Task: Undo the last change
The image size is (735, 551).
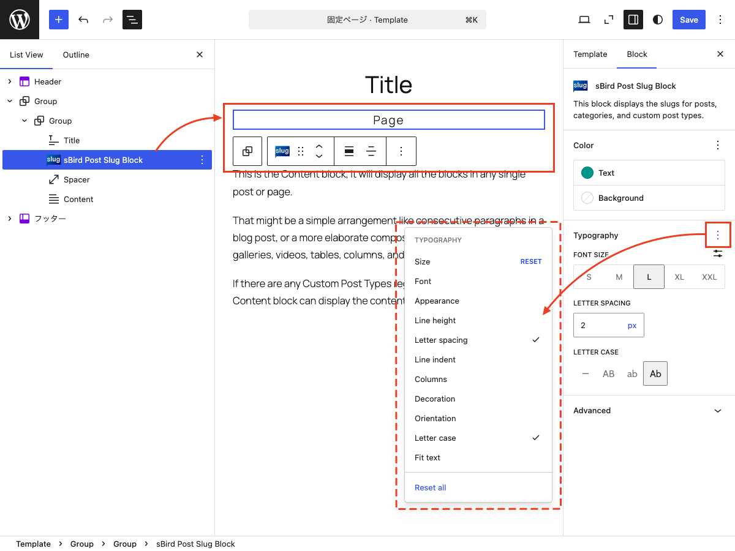Action: point(83,20)
